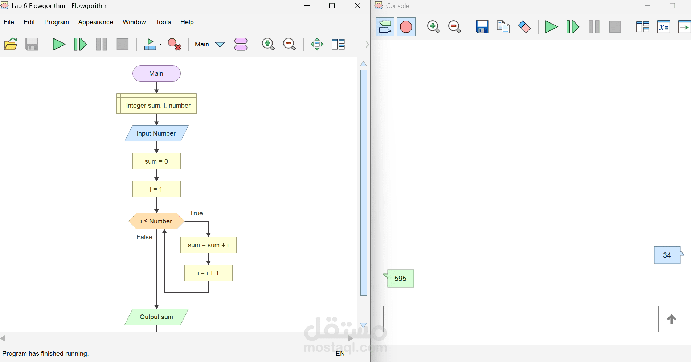Viewport: 691px width, 362px height.
Task: Fit the flowchart to the window
Action: tap(316, 44)
